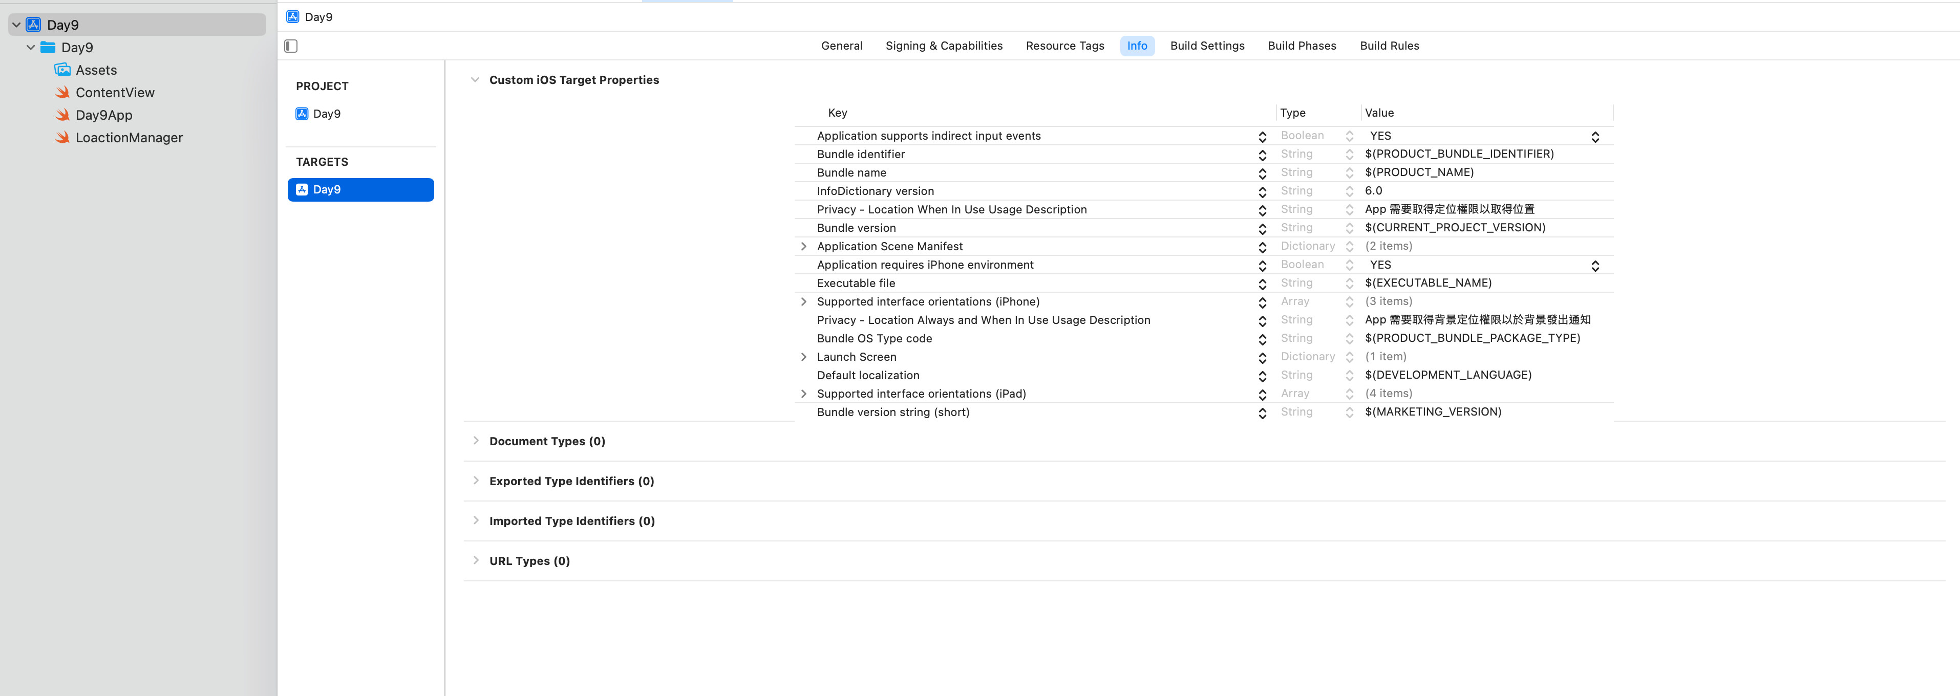Click the Assets catalog icon in navigator
1960x696 pixels.
pyautogui.click(x=62, y=70)
